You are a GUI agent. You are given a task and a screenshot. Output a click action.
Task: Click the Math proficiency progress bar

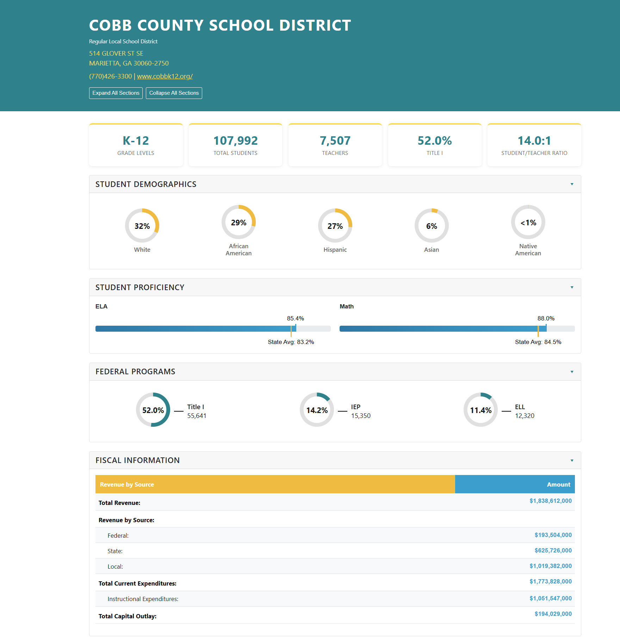click(x=457, y=329)
